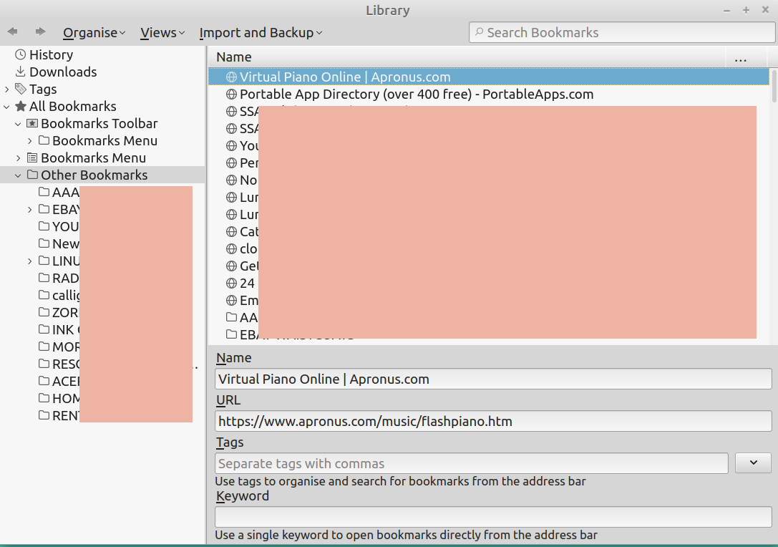Collapse the All Bookmarks tree node

click(x=7, y=107)
